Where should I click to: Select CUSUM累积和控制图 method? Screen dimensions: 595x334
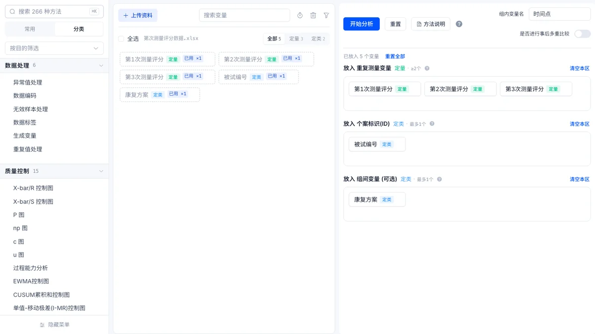point(42,294)
